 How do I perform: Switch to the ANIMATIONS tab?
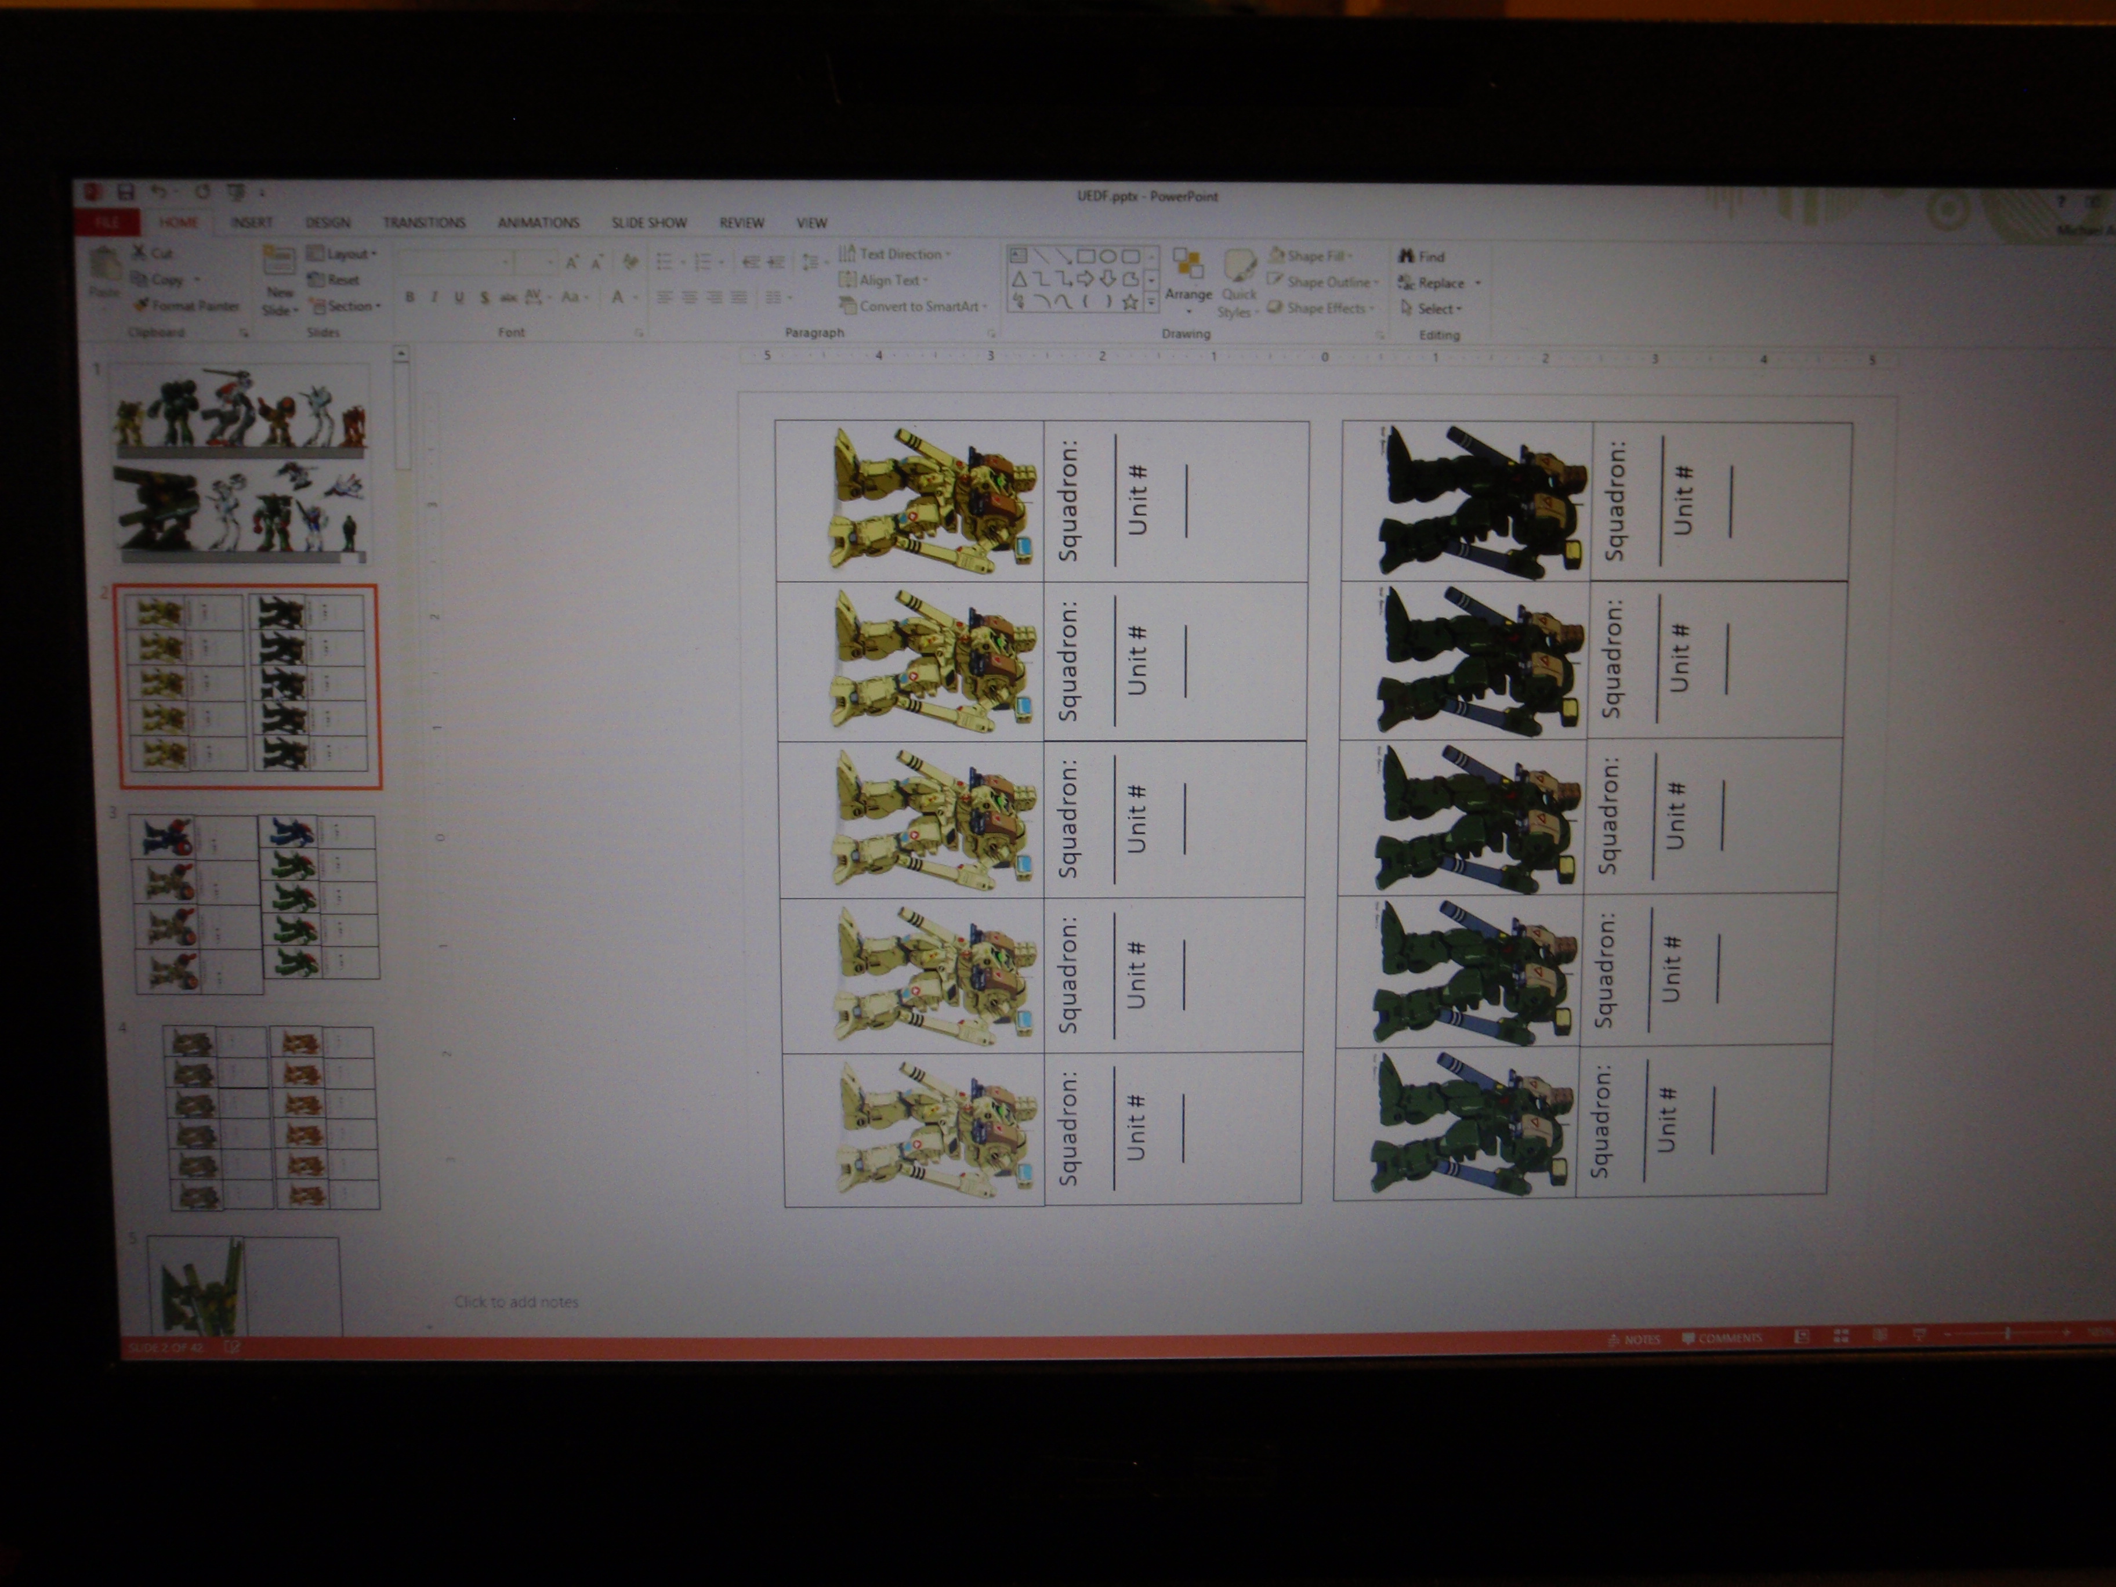pos(538,223)
